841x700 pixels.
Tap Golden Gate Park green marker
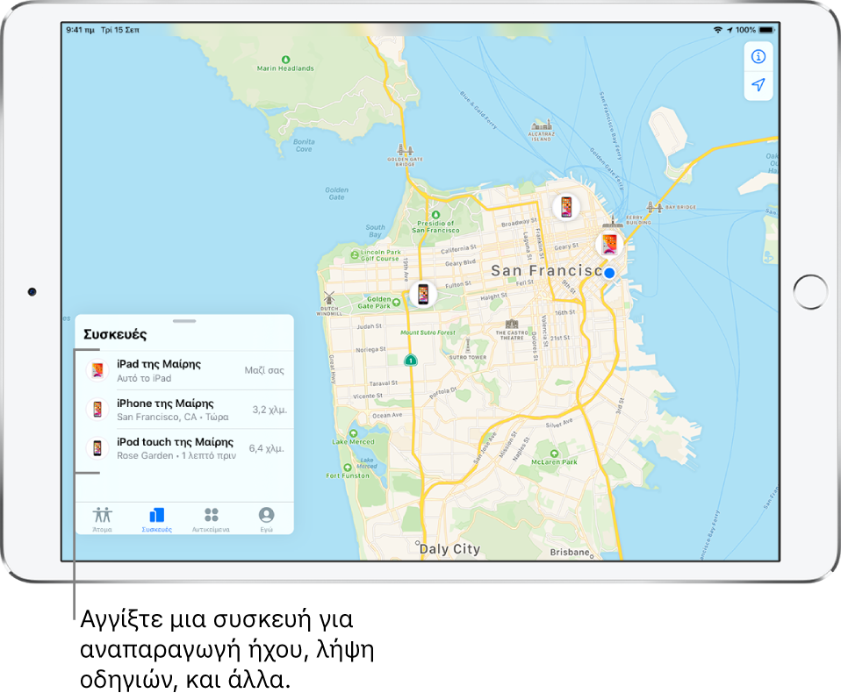coord(396,303)
